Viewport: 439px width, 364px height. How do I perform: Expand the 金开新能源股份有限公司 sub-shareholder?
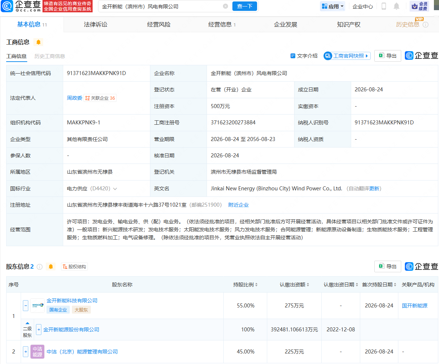(39, 330)
